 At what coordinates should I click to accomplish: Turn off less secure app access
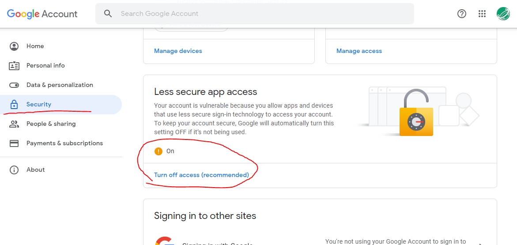tap(201, 175)
